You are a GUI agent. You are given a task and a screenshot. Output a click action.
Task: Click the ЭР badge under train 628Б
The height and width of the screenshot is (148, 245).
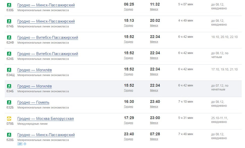20,144
